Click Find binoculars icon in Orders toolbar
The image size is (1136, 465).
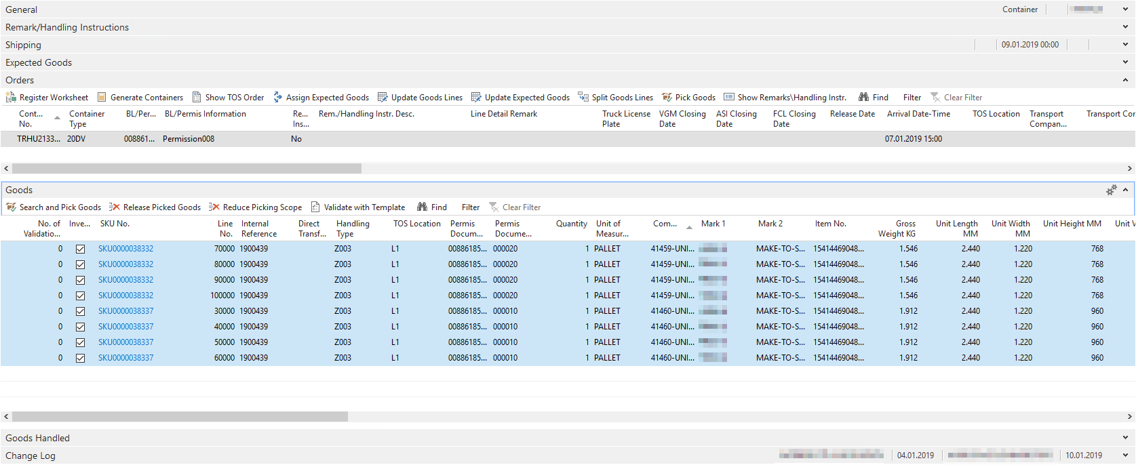tap(863, 98)
